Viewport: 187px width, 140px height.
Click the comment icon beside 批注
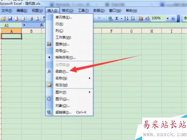click(49, 85)
